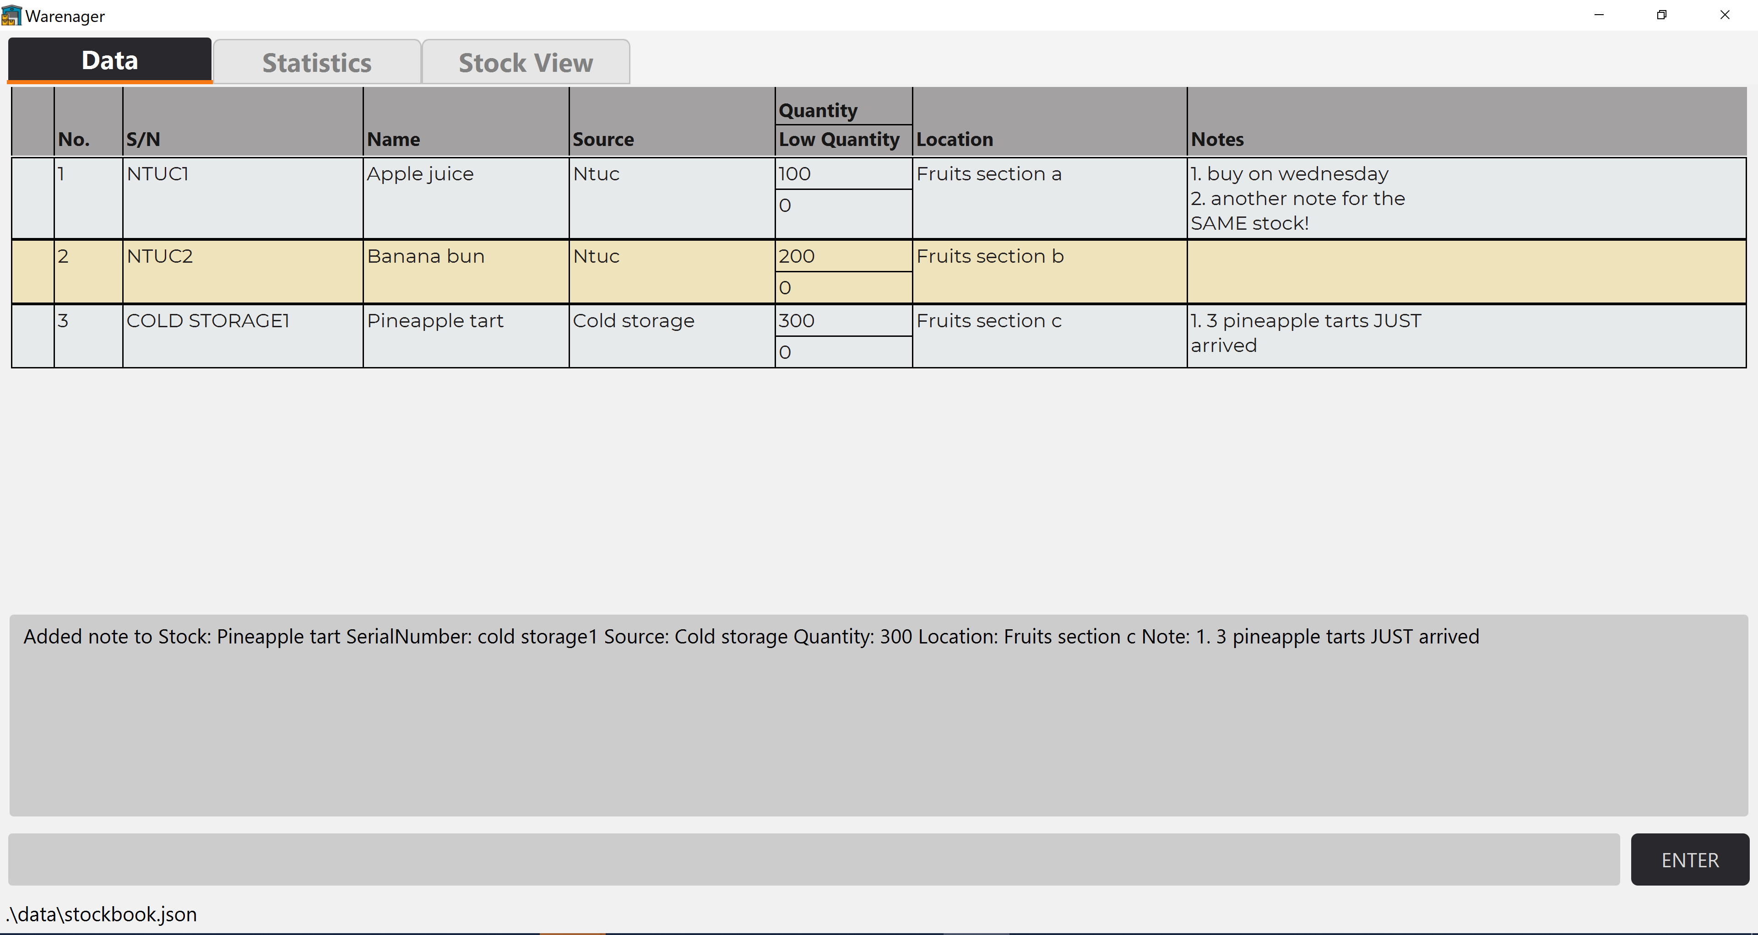Screen dimensions: 1758x935
Task: Click the Fruits section b location
Action: coord(1050,271)
